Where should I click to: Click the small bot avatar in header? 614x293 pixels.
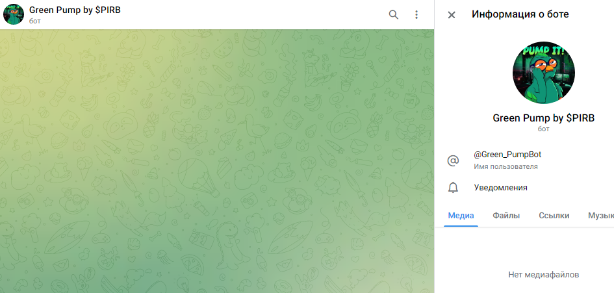pos(14,14)
